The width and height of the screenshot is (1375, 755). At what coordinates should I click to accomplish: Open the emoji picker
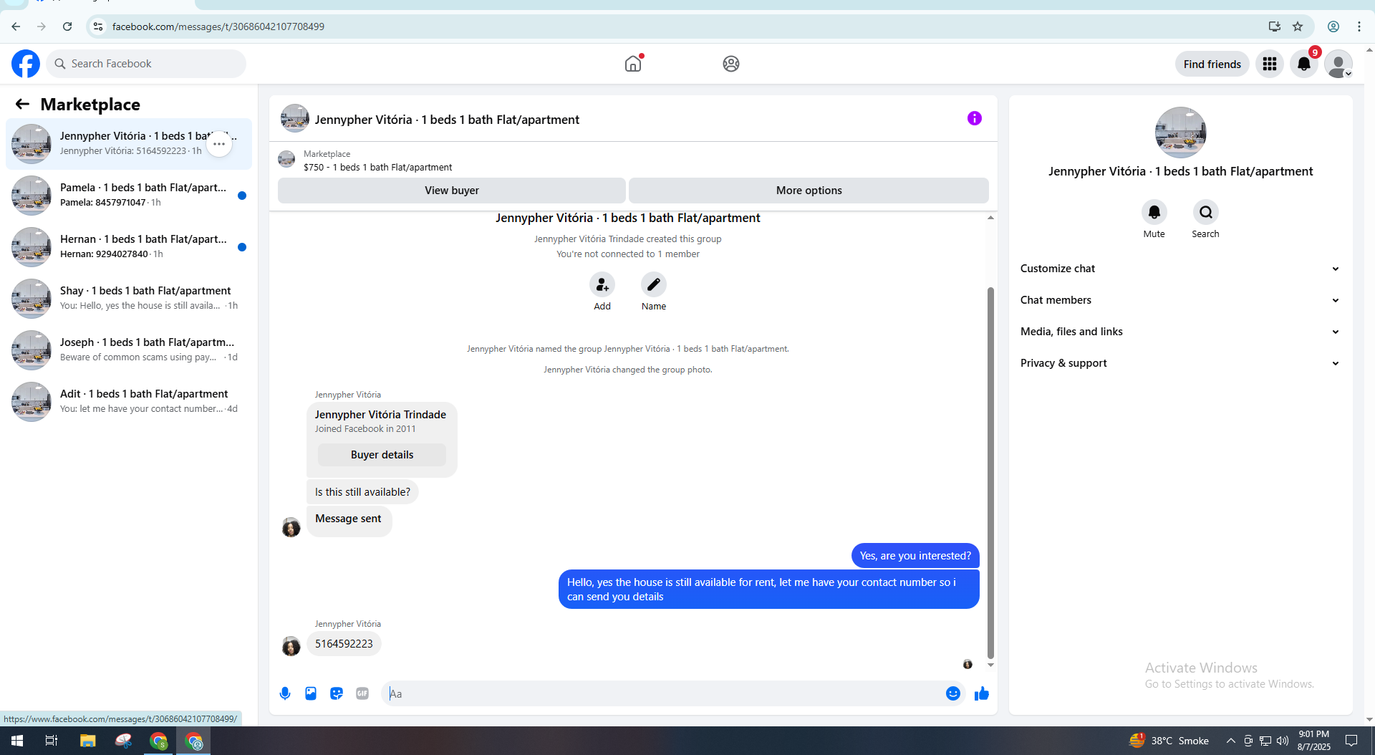952,693
